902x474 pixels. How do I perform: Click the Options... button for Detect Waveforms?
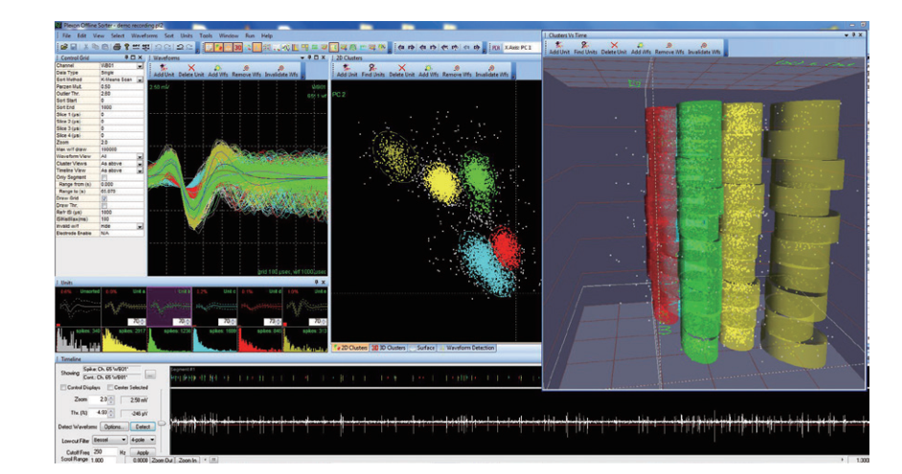113,427
